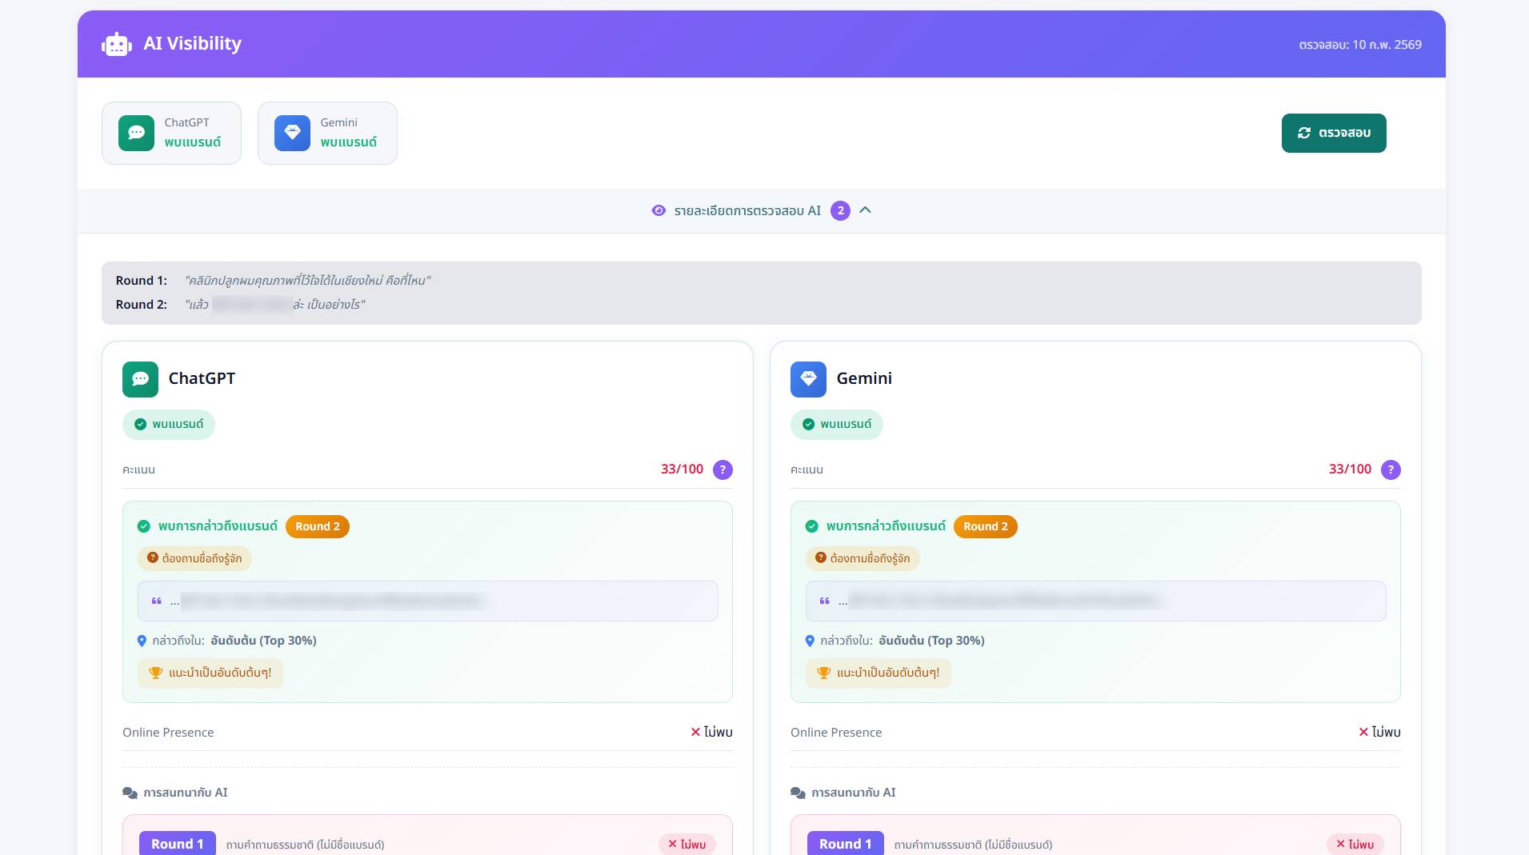Click the blurred quote box in Gemini panel
The width and height of the screenshot is (1529, 855).
[x=1095, y=601]
